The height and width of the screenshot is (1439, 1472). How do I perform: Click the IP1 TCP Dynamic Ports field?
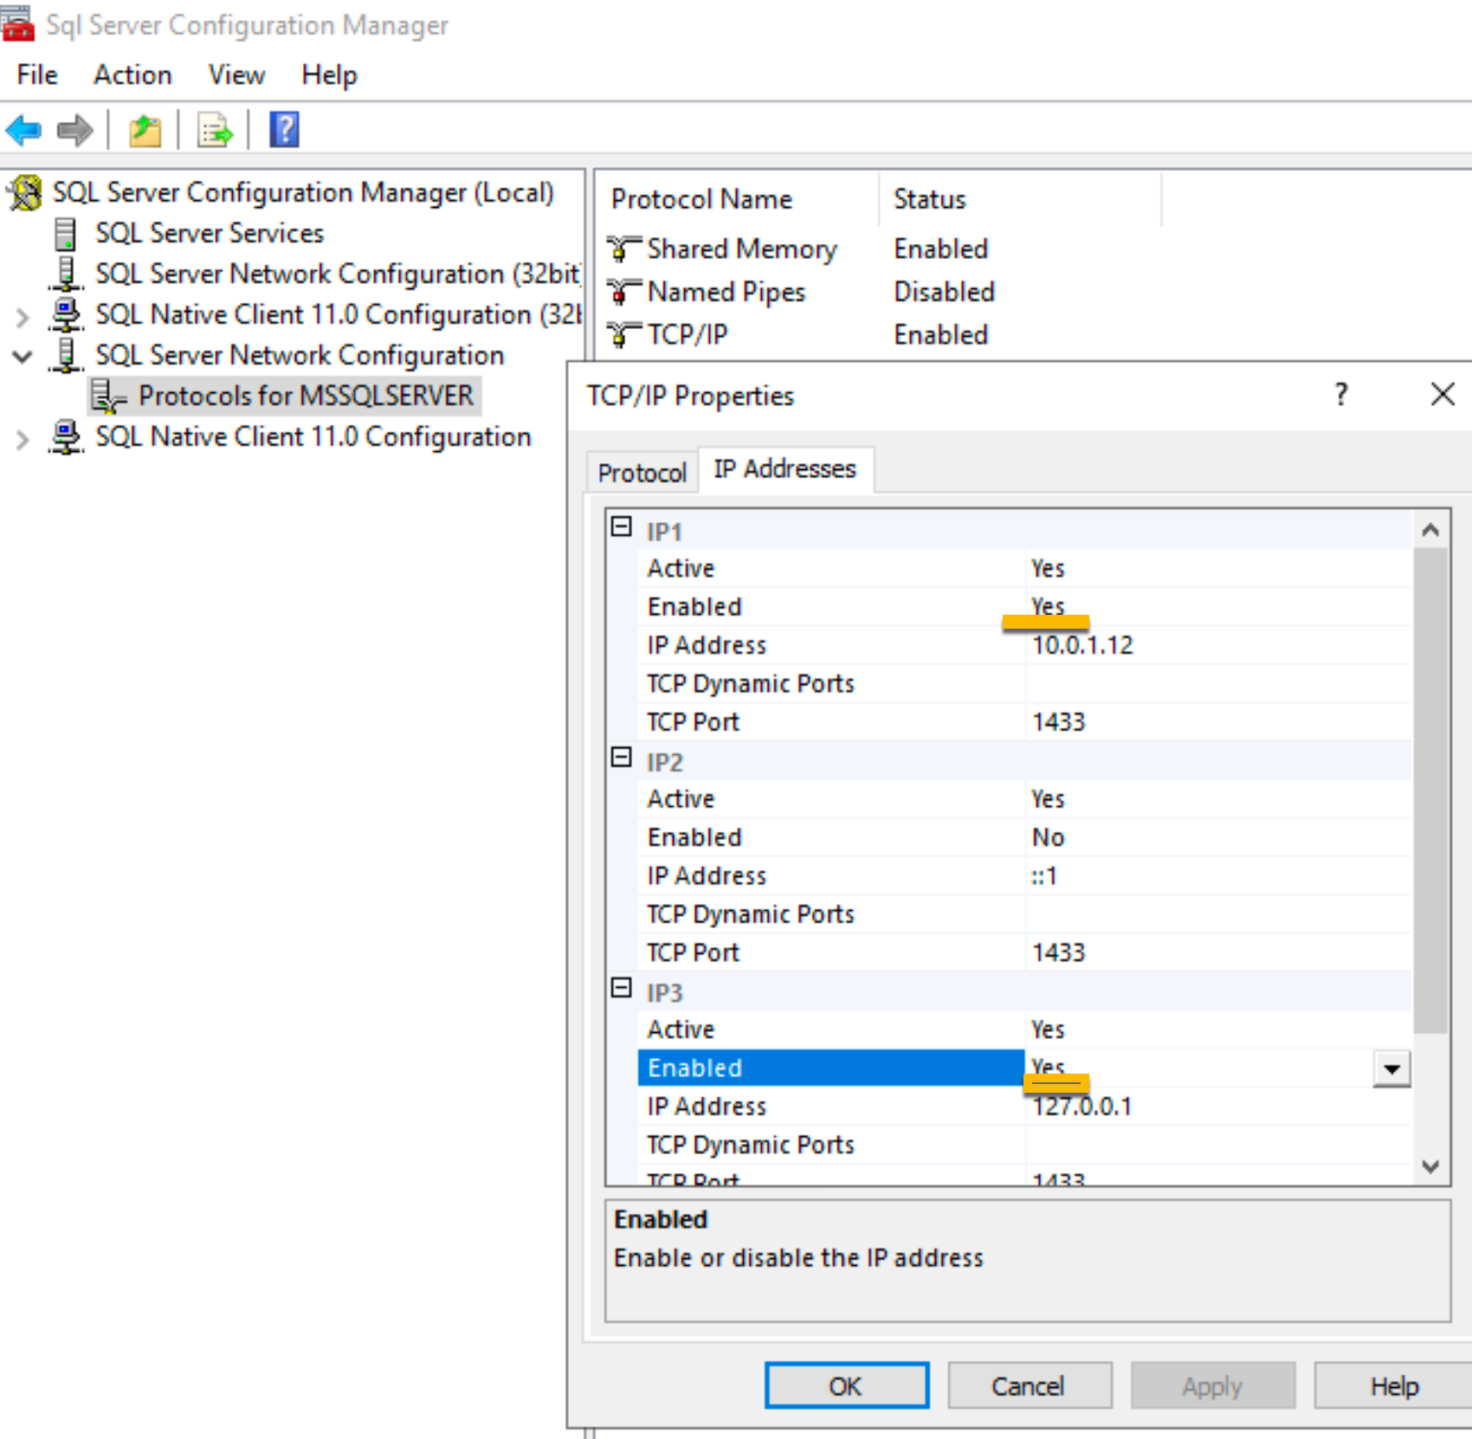(1218, 684)
